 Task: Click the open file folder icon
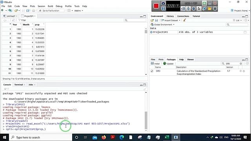(16, 11)
